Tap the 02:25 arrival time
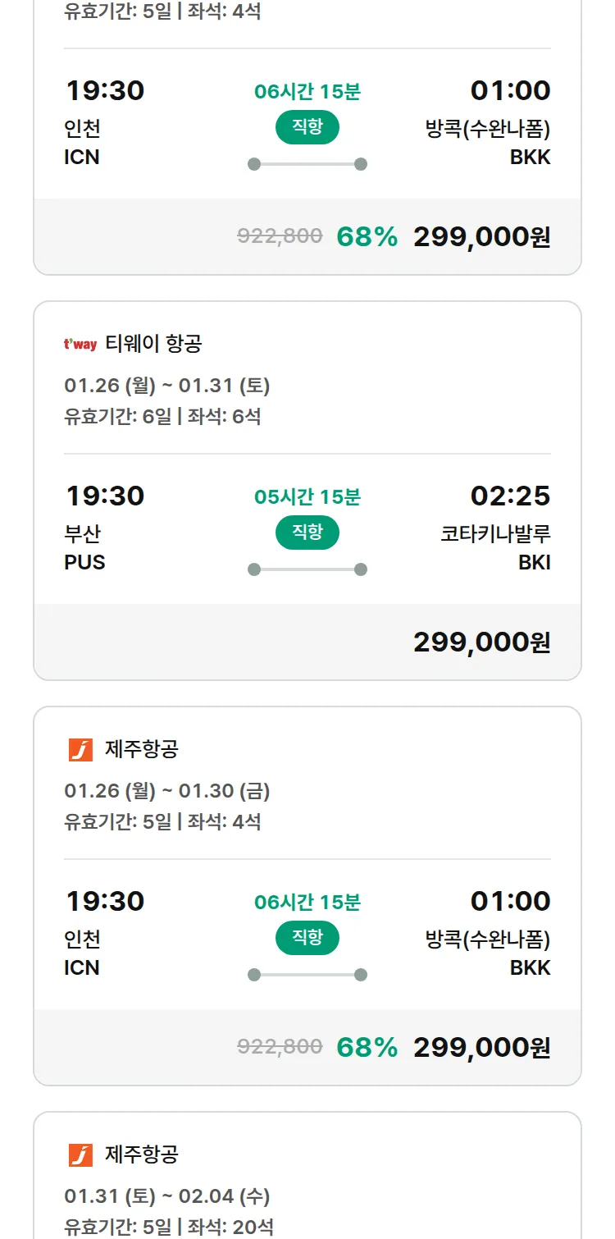 pos(510,496)
